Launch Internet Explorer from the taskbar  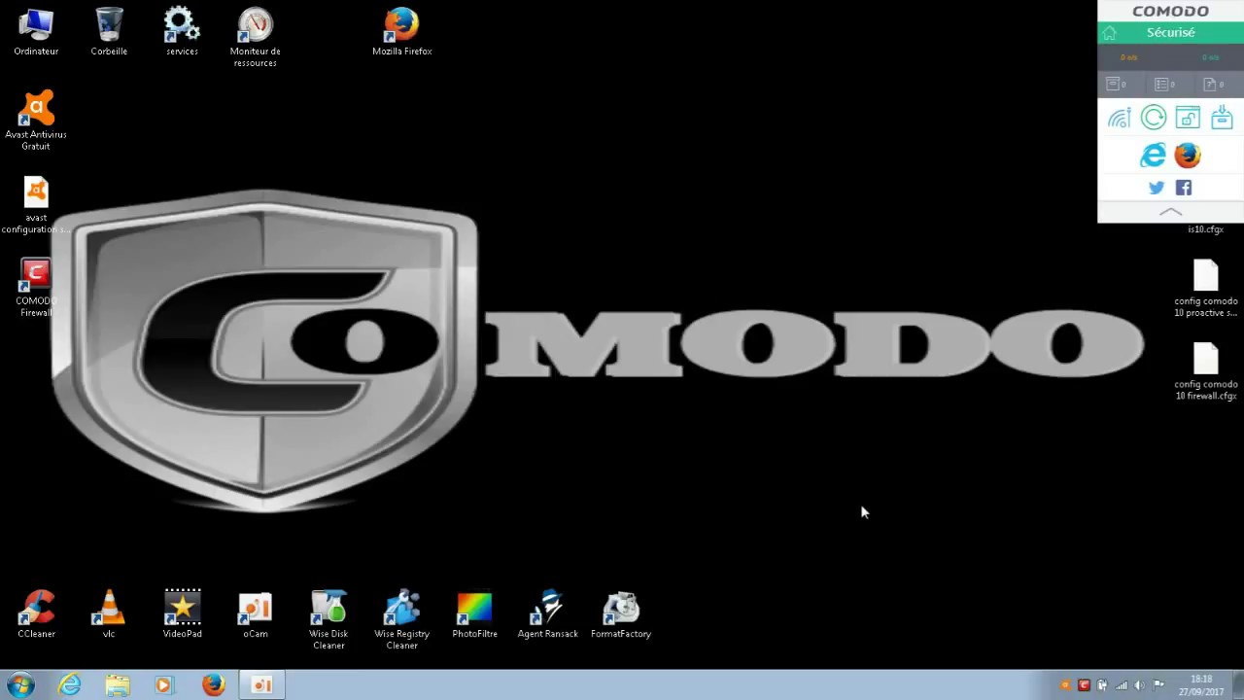coord(69,684)
